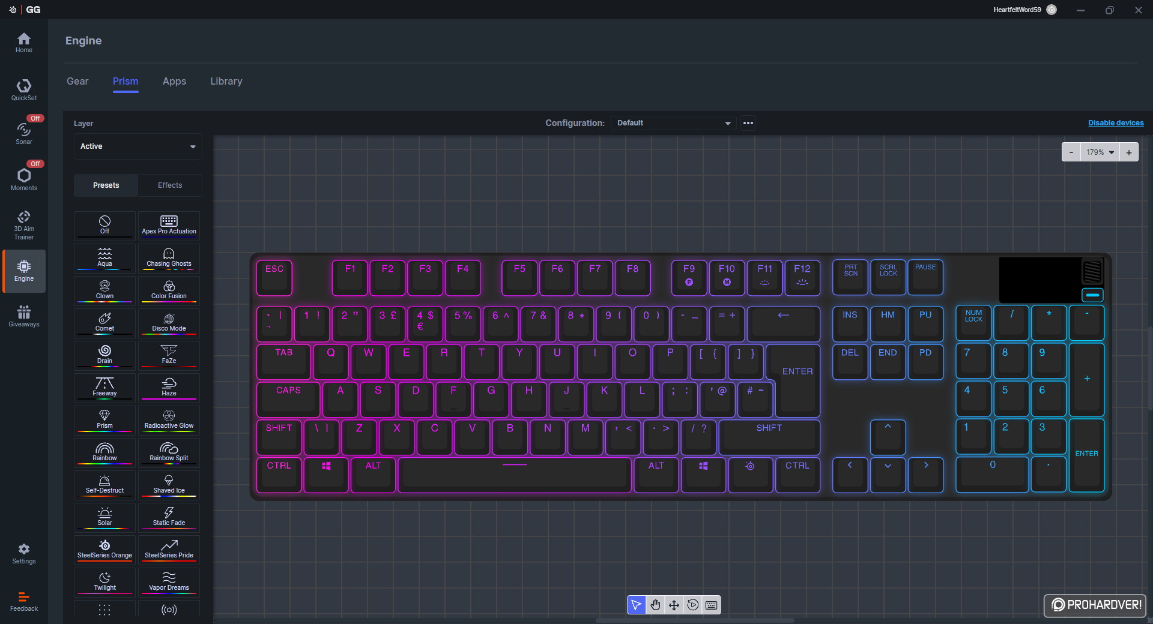Select the numpad ENTER key
1153x624 pixels.
(1086, 455)
